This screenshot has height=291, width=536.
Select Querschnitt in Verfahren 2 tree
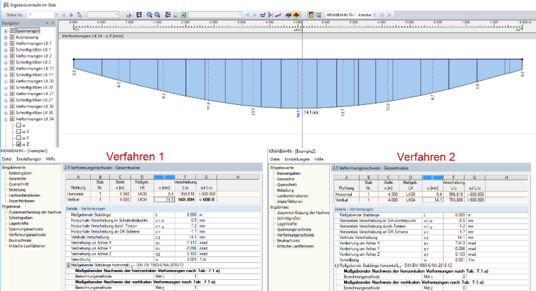pyautogui.click(x=287, y=185)
